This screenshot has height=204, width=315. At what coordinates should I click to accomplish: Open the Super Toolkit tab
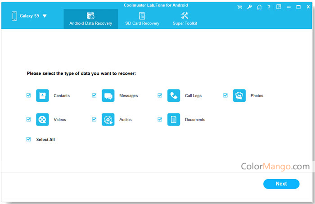click(184, 18)
